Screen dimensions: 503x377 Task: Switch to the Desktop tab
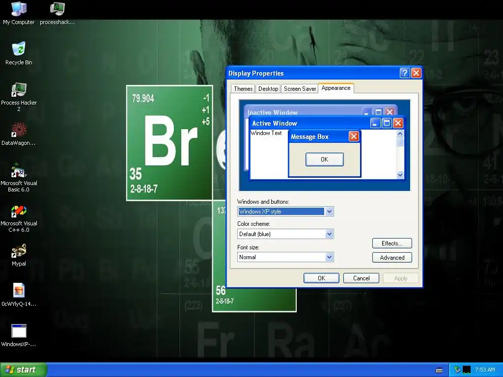click(x=268, y=89)
